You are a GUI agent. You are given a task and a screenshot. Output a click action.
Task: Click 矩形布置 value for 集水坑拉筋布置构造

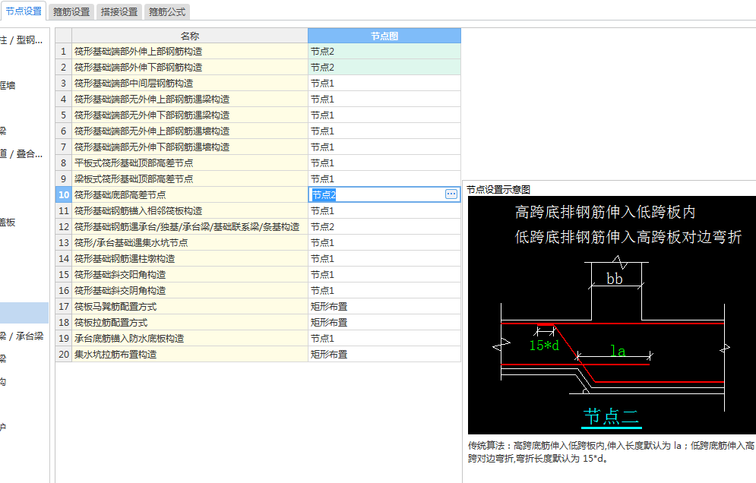click(384, 354)
